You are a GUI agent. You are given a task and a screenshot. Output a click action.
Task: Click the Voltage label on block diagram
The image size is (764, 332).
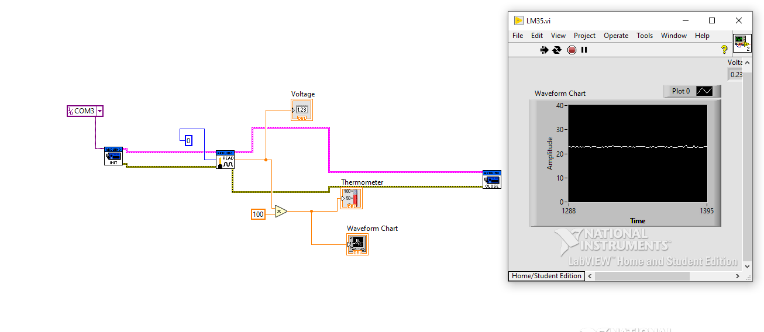point(303,94)
